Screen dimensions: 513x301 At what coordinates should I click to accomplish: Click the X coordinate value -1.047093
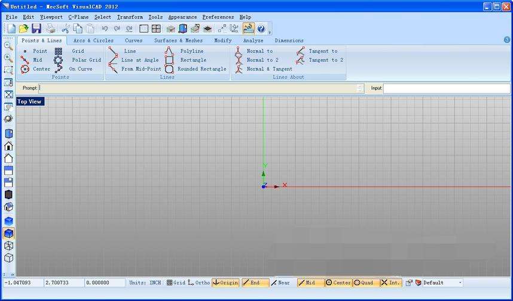[x=23, y=283]
